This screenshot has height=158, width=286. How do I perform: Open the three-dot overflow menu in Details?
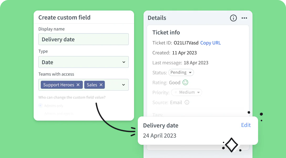(244, 18)
